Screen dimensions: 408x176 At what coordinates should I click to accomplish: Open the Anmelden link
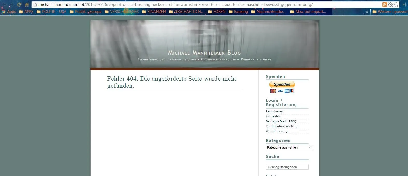(273, 116)
